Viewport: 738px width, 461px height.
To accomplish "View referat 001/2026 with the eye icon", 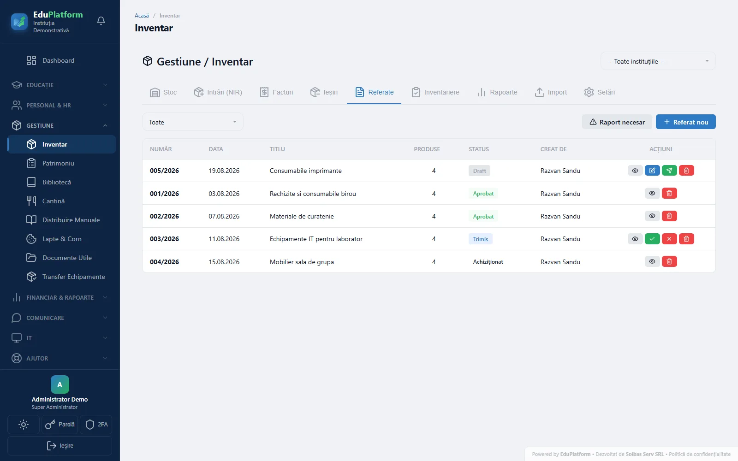I will tap(652, 193).
